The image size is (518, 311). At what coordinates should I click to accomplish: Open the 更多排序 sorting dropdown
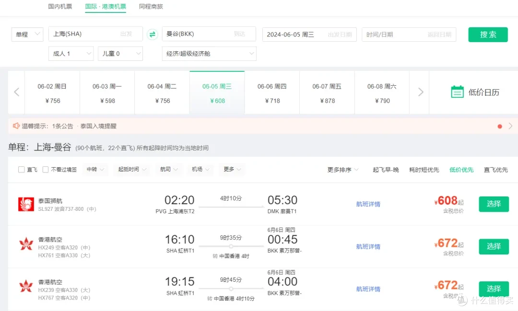click(x=343, y=170)
